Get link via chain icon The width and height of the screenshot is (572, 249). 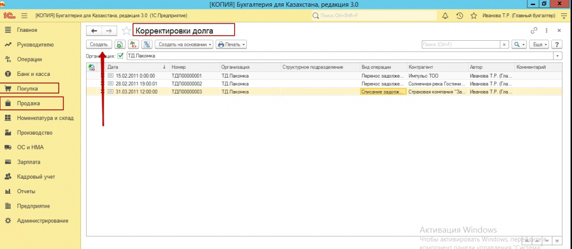(534, 31)
